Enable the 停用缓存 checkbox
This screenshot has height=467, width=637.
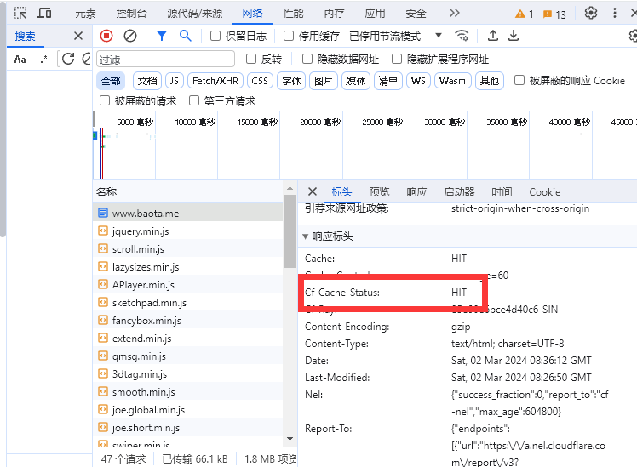tap(289, 37)
